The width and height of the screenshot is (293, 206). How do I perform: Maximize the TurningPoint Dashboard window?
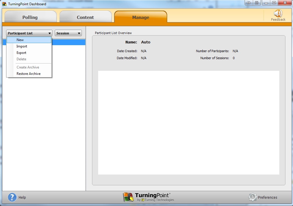click(x=274, y=3)
